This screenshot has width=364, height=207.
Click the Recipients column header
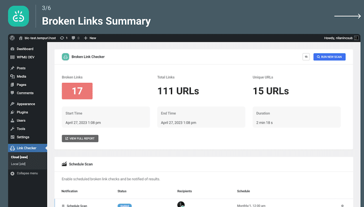[x=185, y=191]
